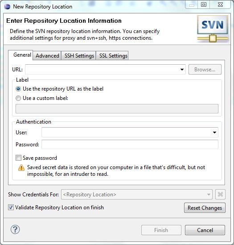The width and height of the screenshot is (234, 245).
Task: Click the delete credentials X icon
Action: point(220,195)
